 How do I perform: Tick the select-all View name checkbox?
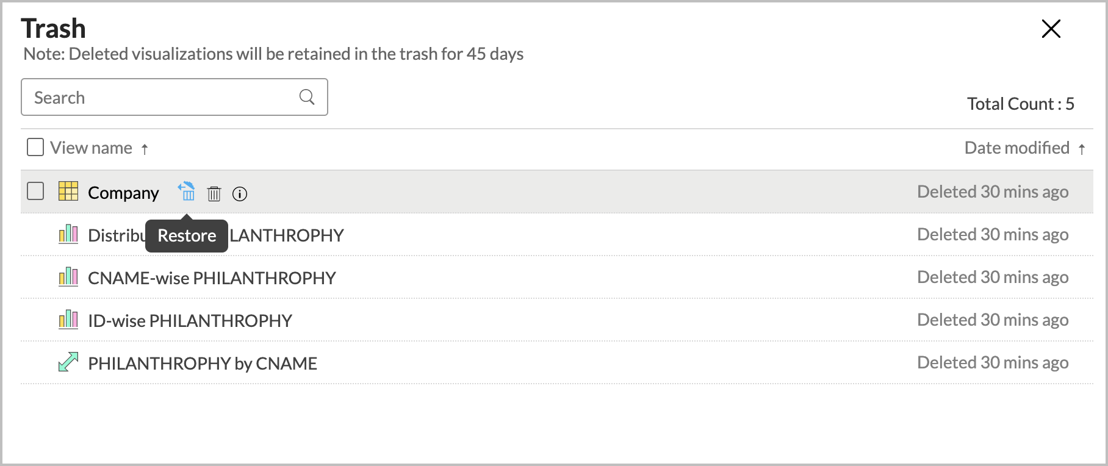pyautogui.click(x=35, y=147)
